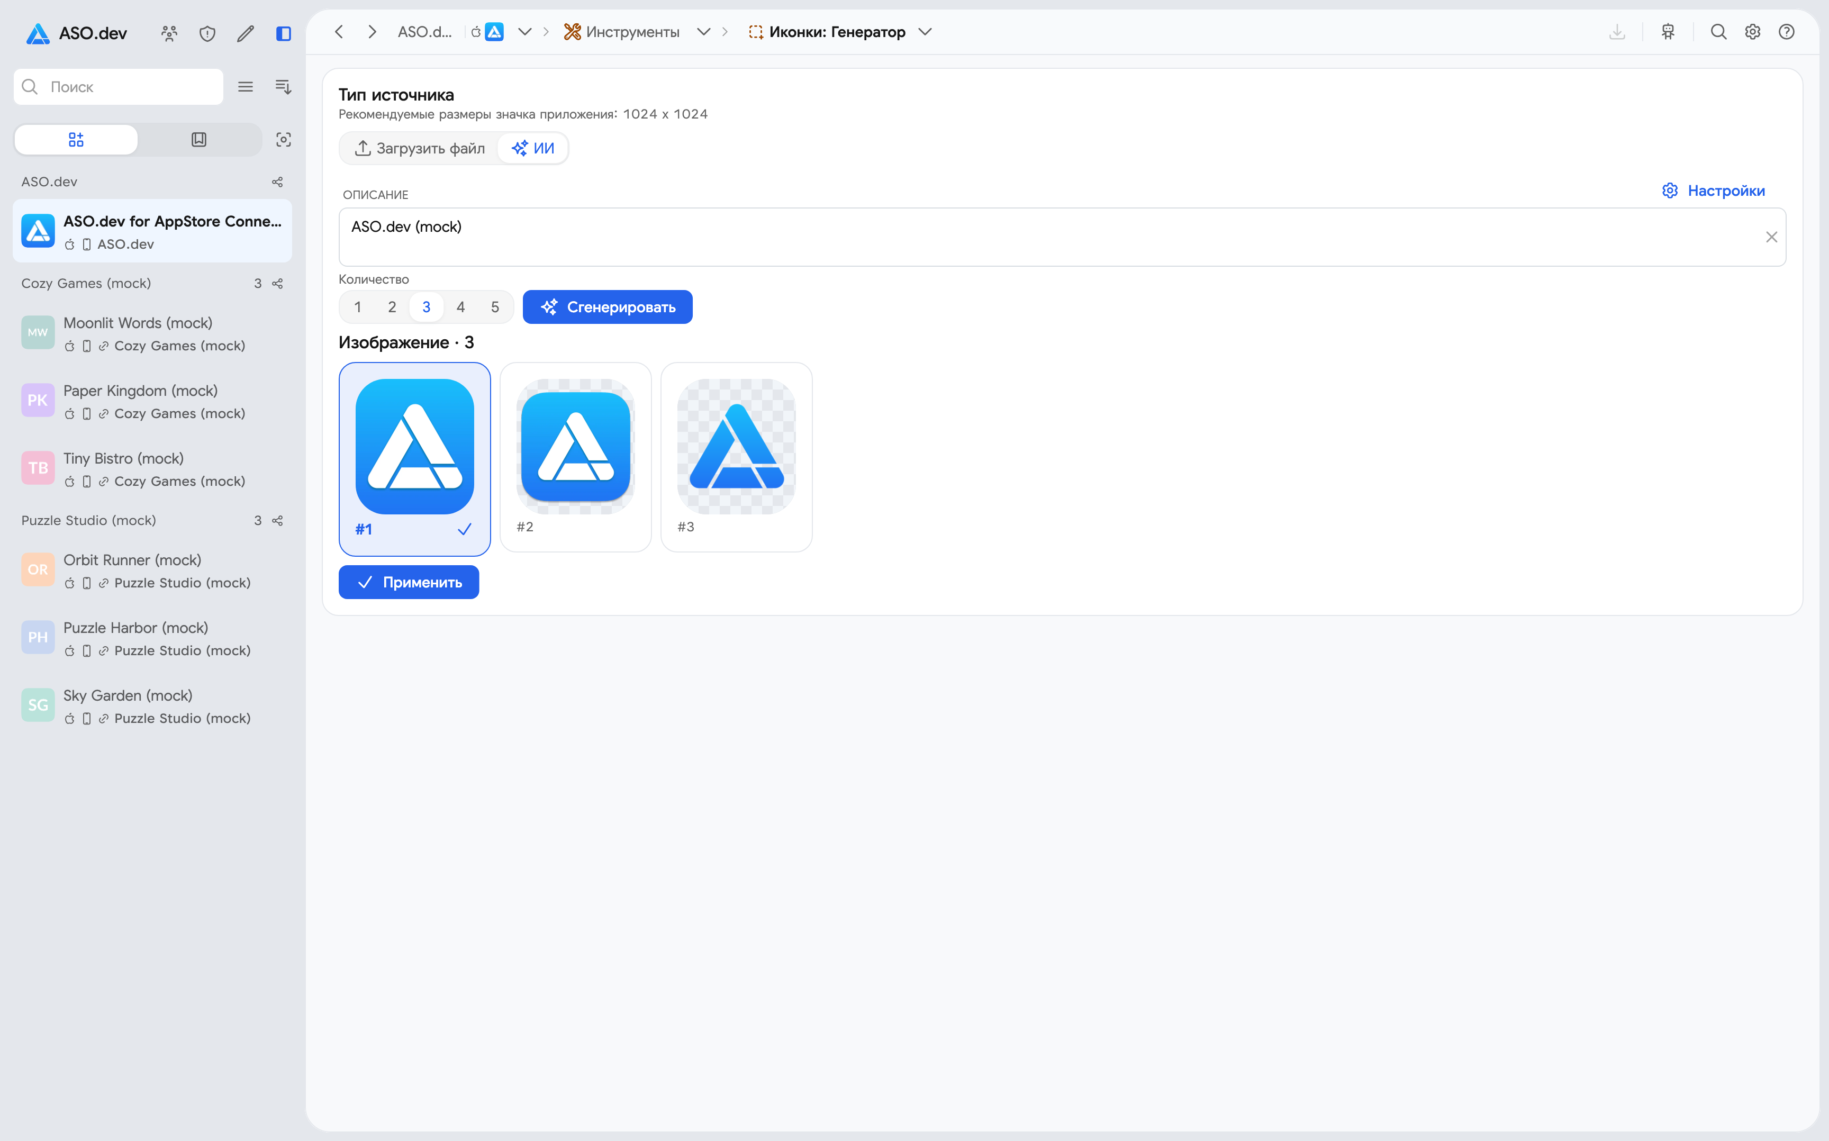Set quantity to 5
The height and width of the screenshot is (1141, 1829).
pos(495,307)
